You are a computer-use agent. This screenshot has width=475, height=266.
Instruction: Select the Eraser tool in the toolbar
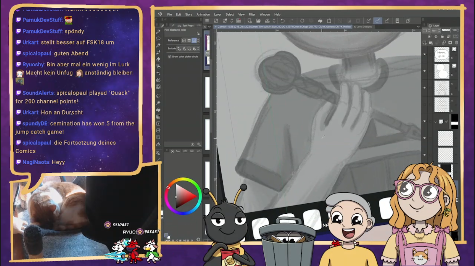(158, 59)
